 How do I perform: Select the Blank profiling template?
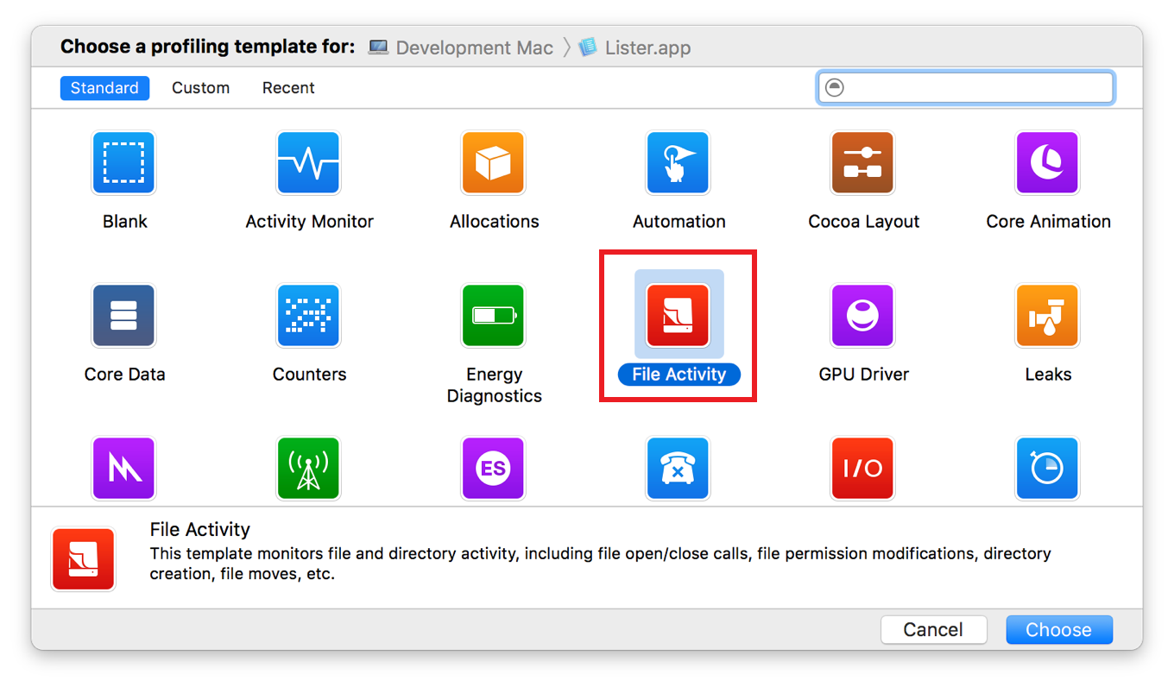(x=123, y=162)
